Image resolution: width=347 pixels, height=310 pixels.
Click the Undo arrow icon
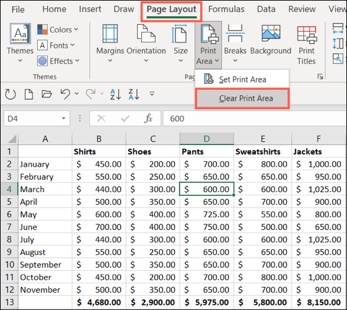pos(65,94)
